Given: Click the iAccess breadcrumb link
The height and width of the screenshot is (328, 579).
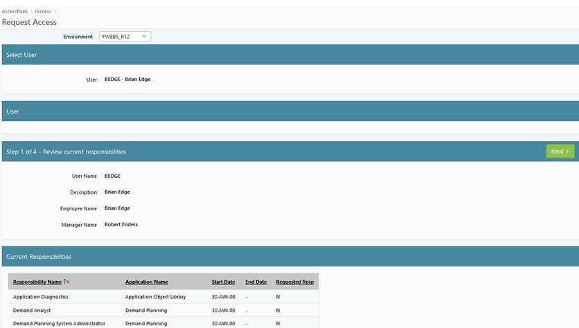Looking at the screenshot, I should click(x=43, y=12).
